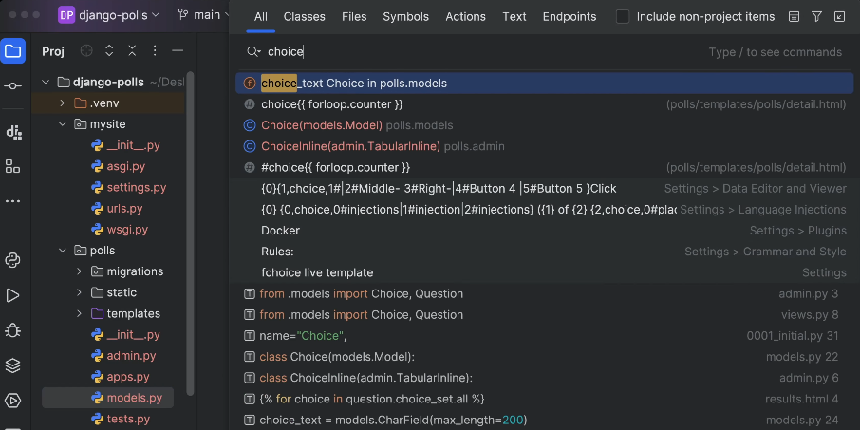Open class ChoiceInline result in admin.py 6
Screen dimensions: 860x430
point(545,378)
